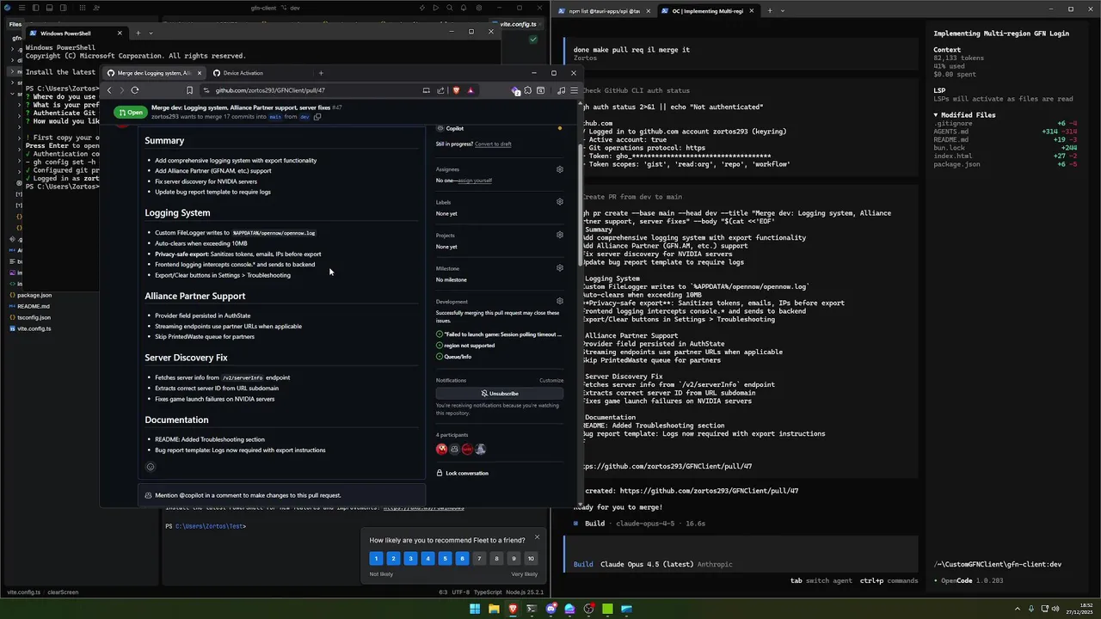Open Development settings gear
The width and height of the screenshot is (1101, 619).
click(560, 301)
